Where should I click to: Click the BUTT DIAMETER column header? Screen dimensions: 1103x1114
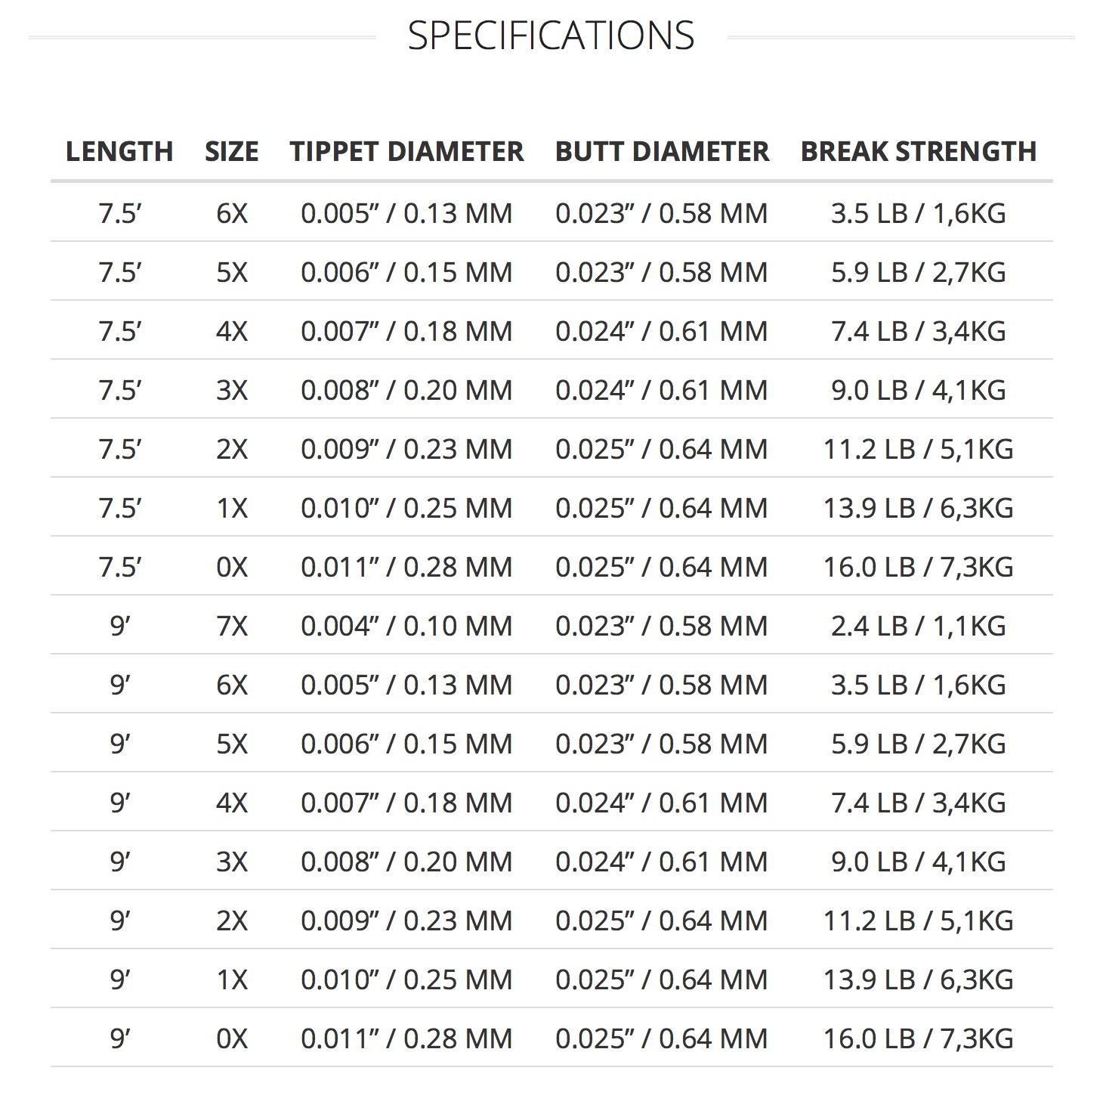(x=662, y=151)
